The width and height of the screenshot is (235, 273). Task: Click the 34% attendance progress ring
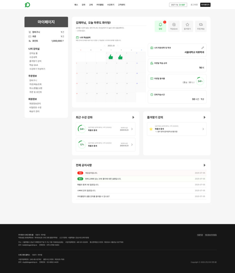(x=200, y=81)
